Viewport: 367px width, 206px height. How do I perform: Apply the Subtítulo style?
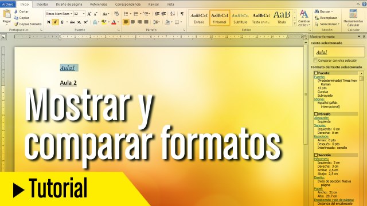(x=240, y=18)
